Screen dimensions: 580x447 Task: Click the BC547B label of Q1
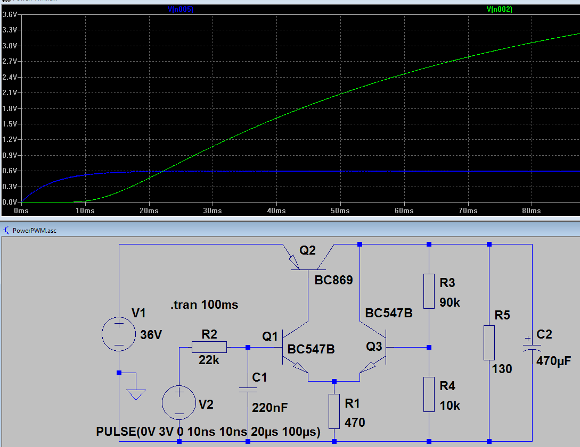tap(311, 349)
